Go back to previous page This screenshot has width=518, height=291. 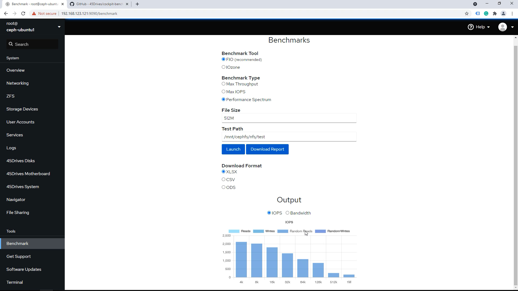coord(6,13)
